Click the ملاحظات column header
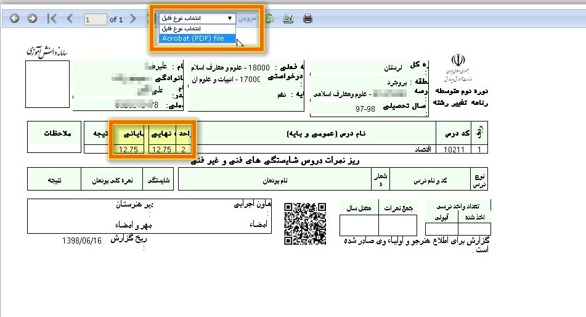The height and width of the screenshot is (317, 586). tap(56, 133)
